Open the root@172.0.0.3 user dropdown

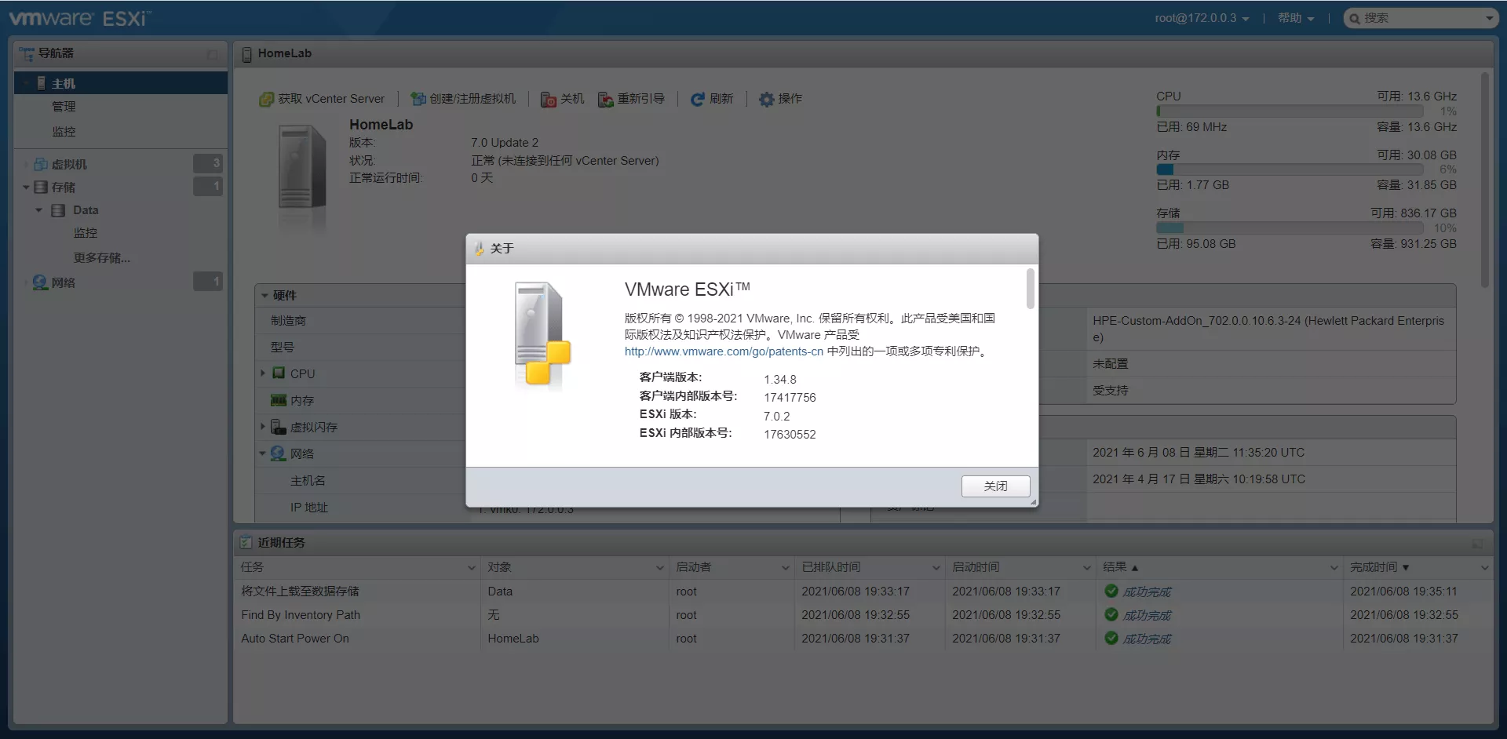pos(1201,18)
